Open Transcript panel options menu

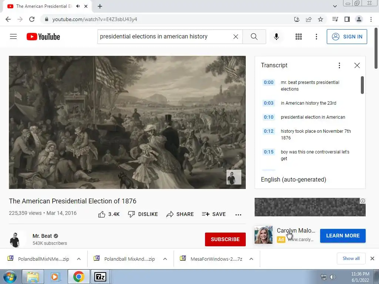coord(339,65)
